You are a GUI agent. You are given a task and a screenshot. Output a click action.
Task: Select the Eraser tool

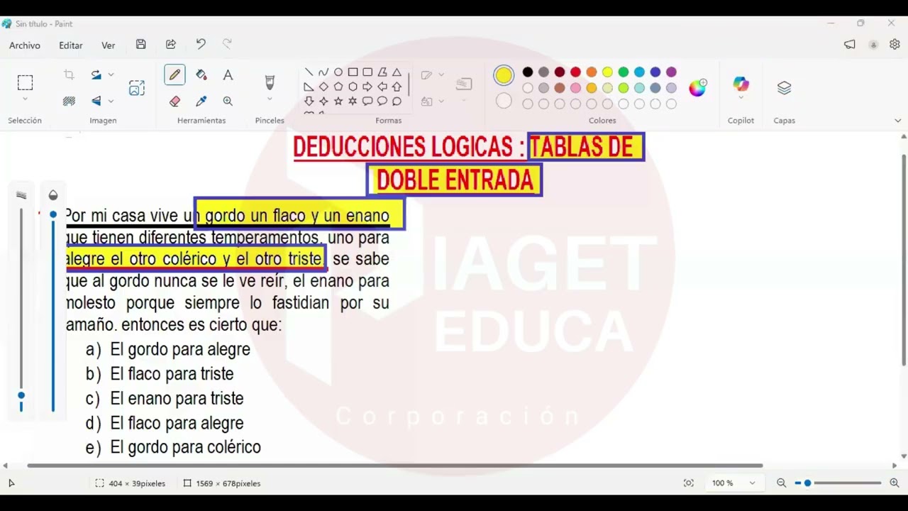click(175, 101)
